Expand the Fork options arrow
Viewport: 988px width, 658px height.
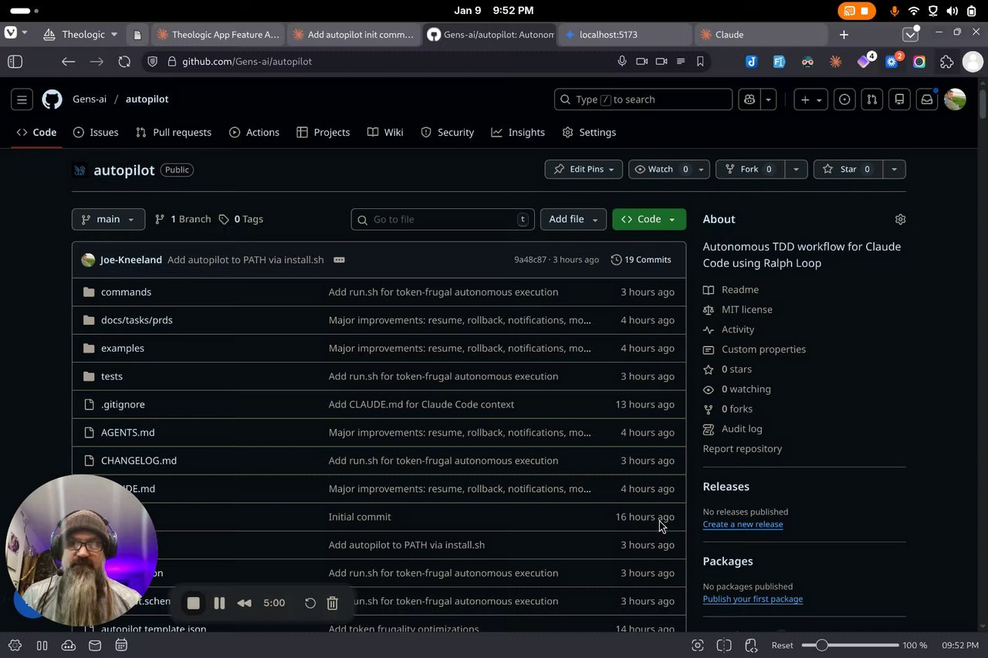pos(796,170)
